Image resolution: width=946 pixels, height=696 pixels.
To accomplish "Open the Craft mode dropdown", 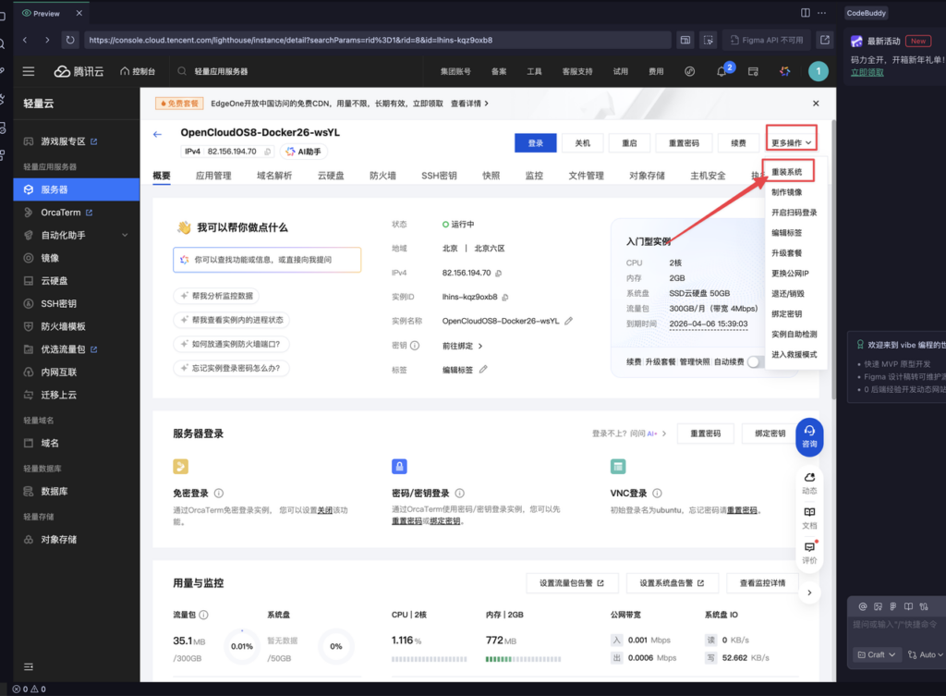I will [x=876, y=654].
